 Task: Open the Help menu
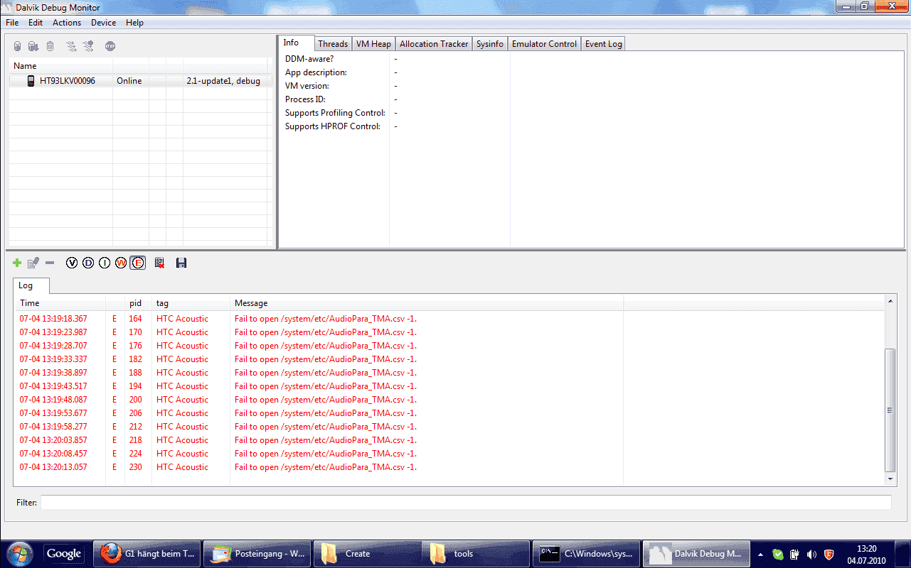pyautogui.click(x=134, y=23)
